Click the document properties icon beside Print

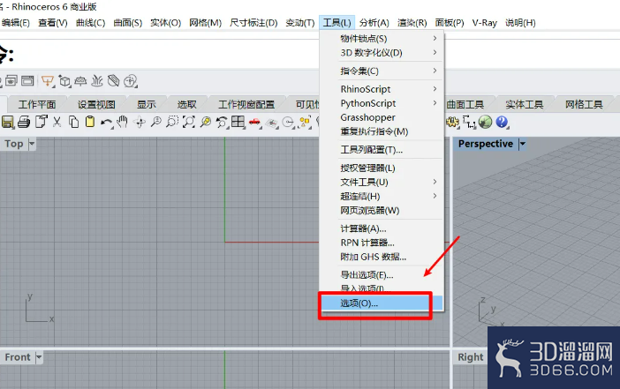(42, 122)
